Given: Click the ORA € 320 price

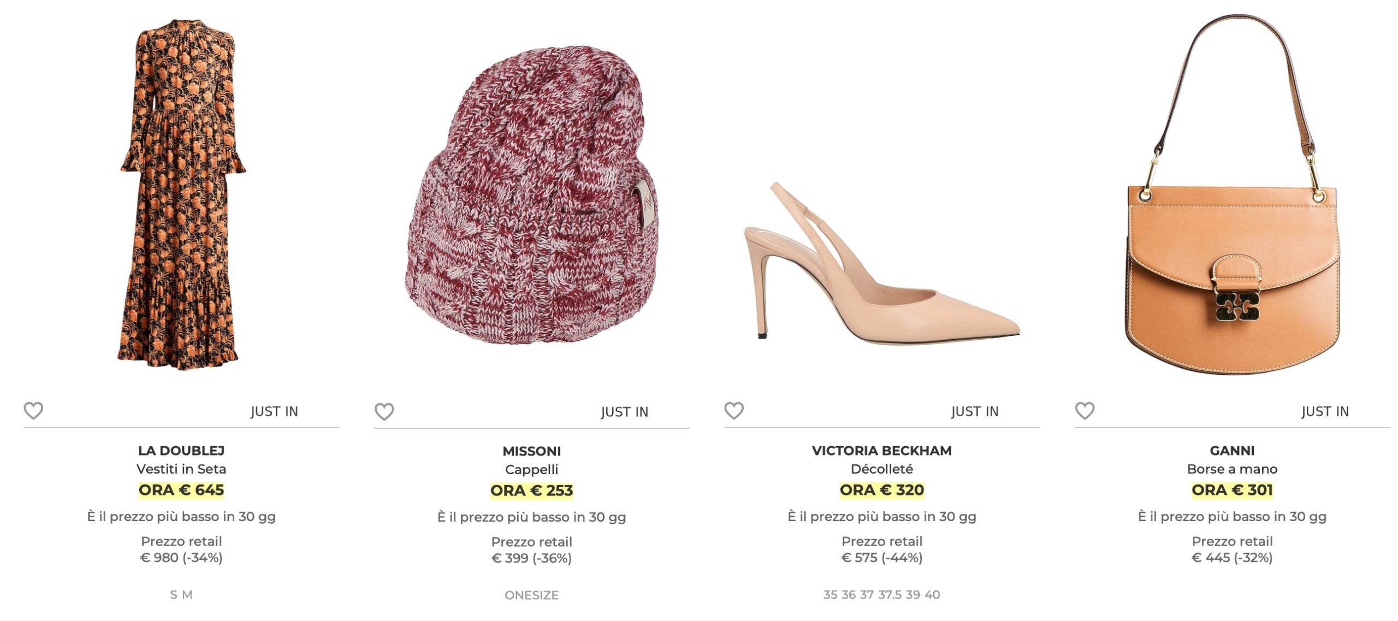Looking at the screenshot, I should point(881,490).
